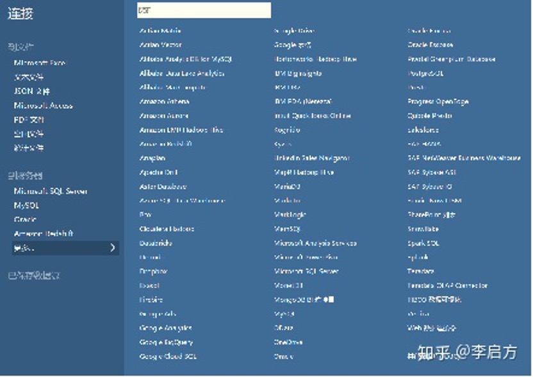Connect to Actian Matrix
Viewport: 533px width, 377px height.
pyautogui.click(x=160, y=31)
